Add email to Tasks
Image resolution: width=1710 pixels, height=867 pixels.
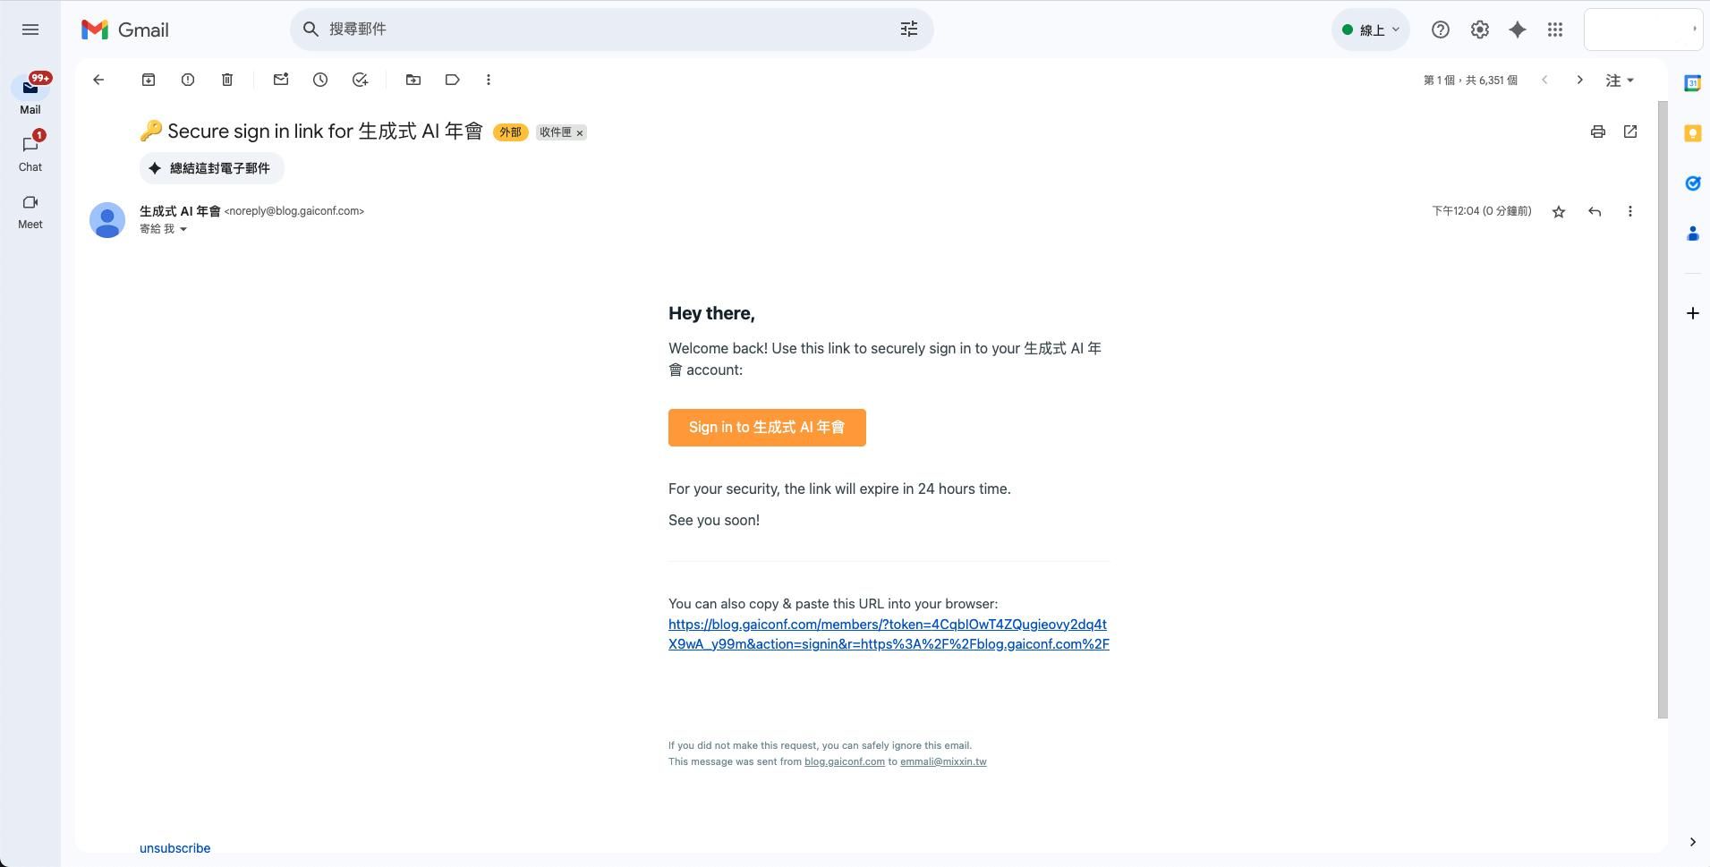[x=360, y=80]
